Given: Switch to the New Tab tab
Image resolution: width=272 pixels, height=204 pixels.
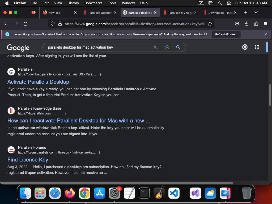Looking at the screenshot, I should point(59,13).
